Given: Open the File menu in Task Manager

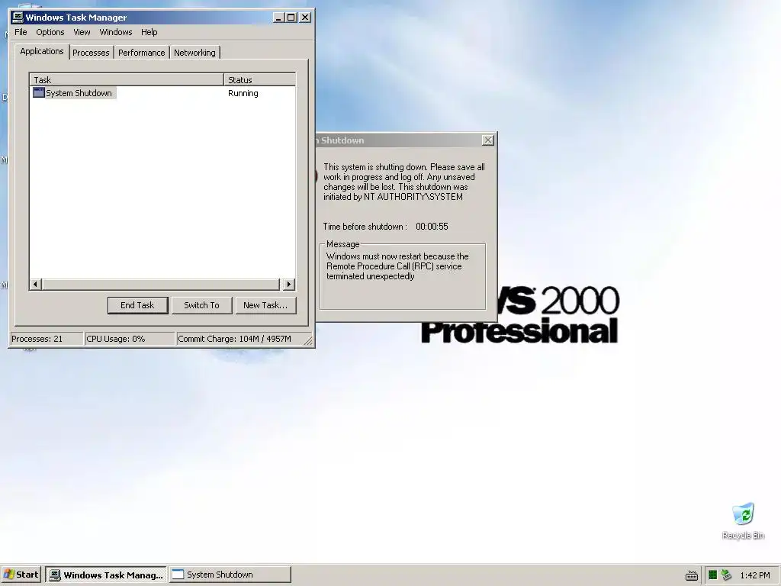Looking at the screenshot, I should click(x=21, y=32).
